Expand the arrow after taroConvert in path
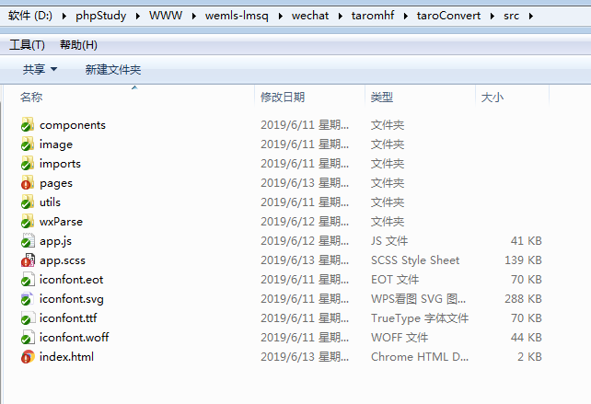The width and height of the screenshot is (591, 404). [x=492, y=16]
